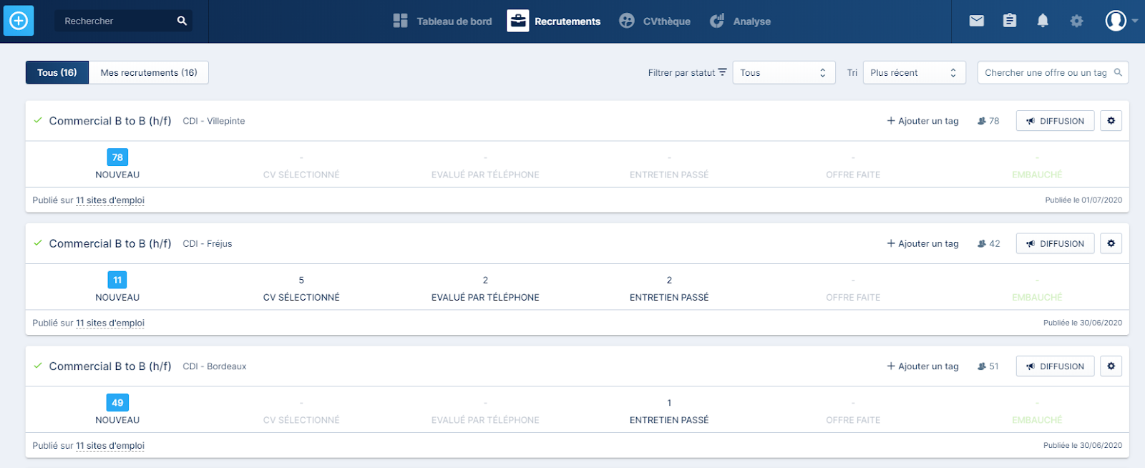Select the Tous (16) tab
The height and width of the screenshot is (468, 1145).
pos(57,72)
